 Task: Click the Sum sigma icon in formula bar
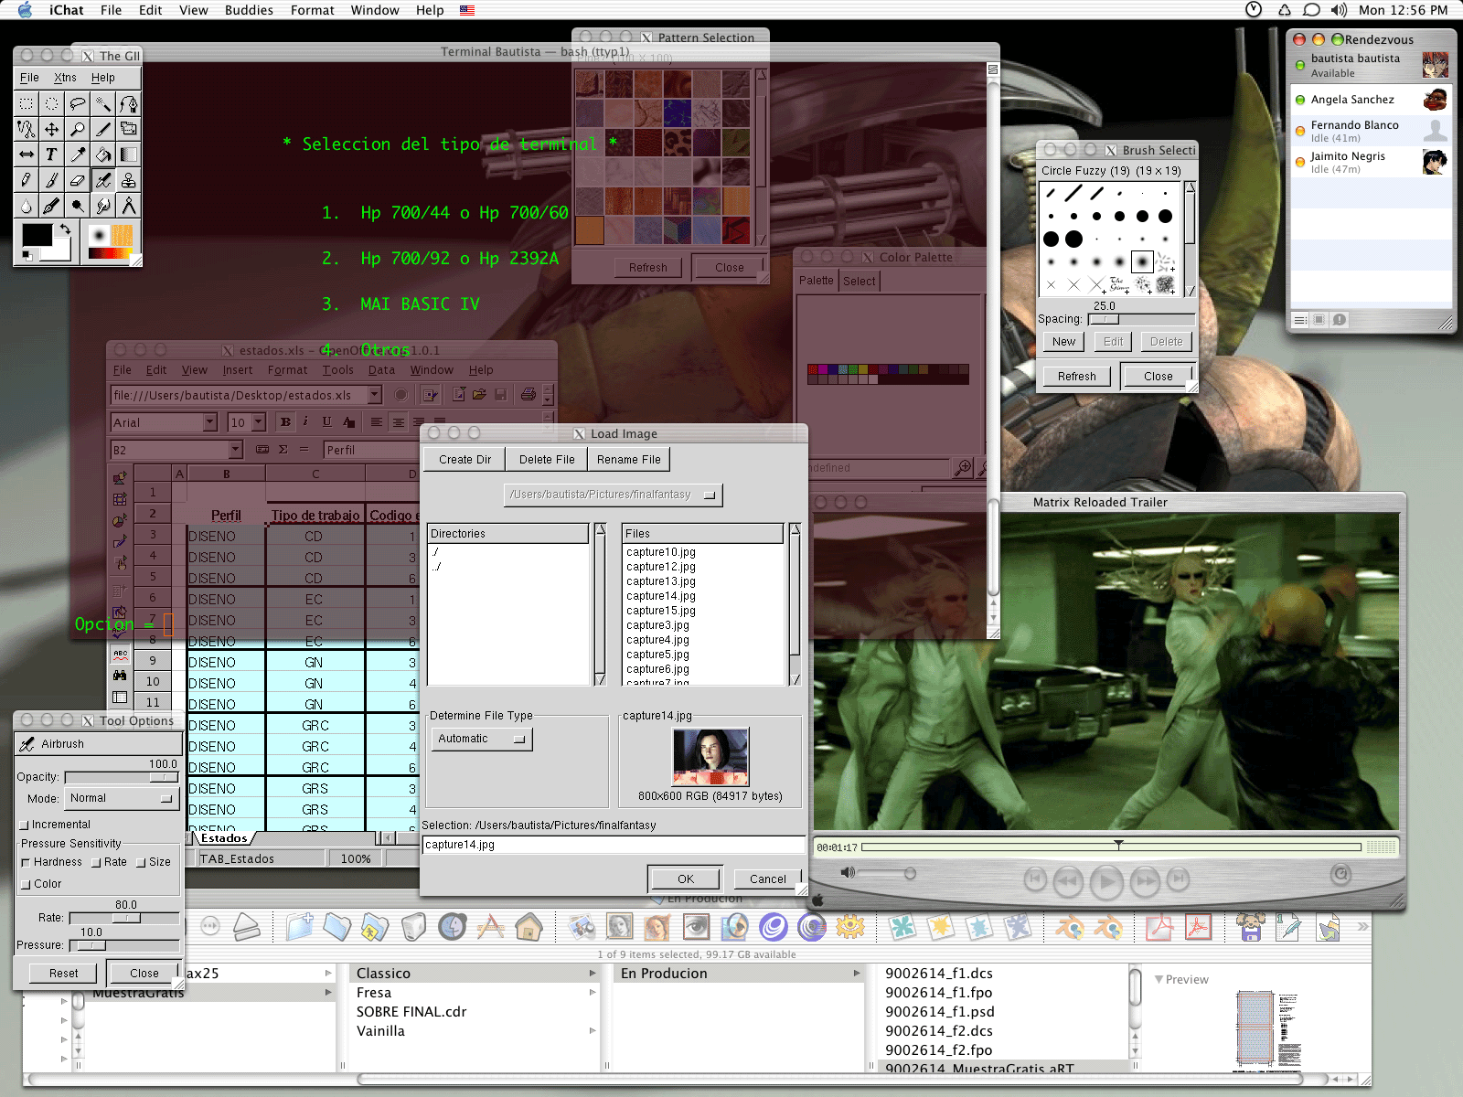pos(283,450)
